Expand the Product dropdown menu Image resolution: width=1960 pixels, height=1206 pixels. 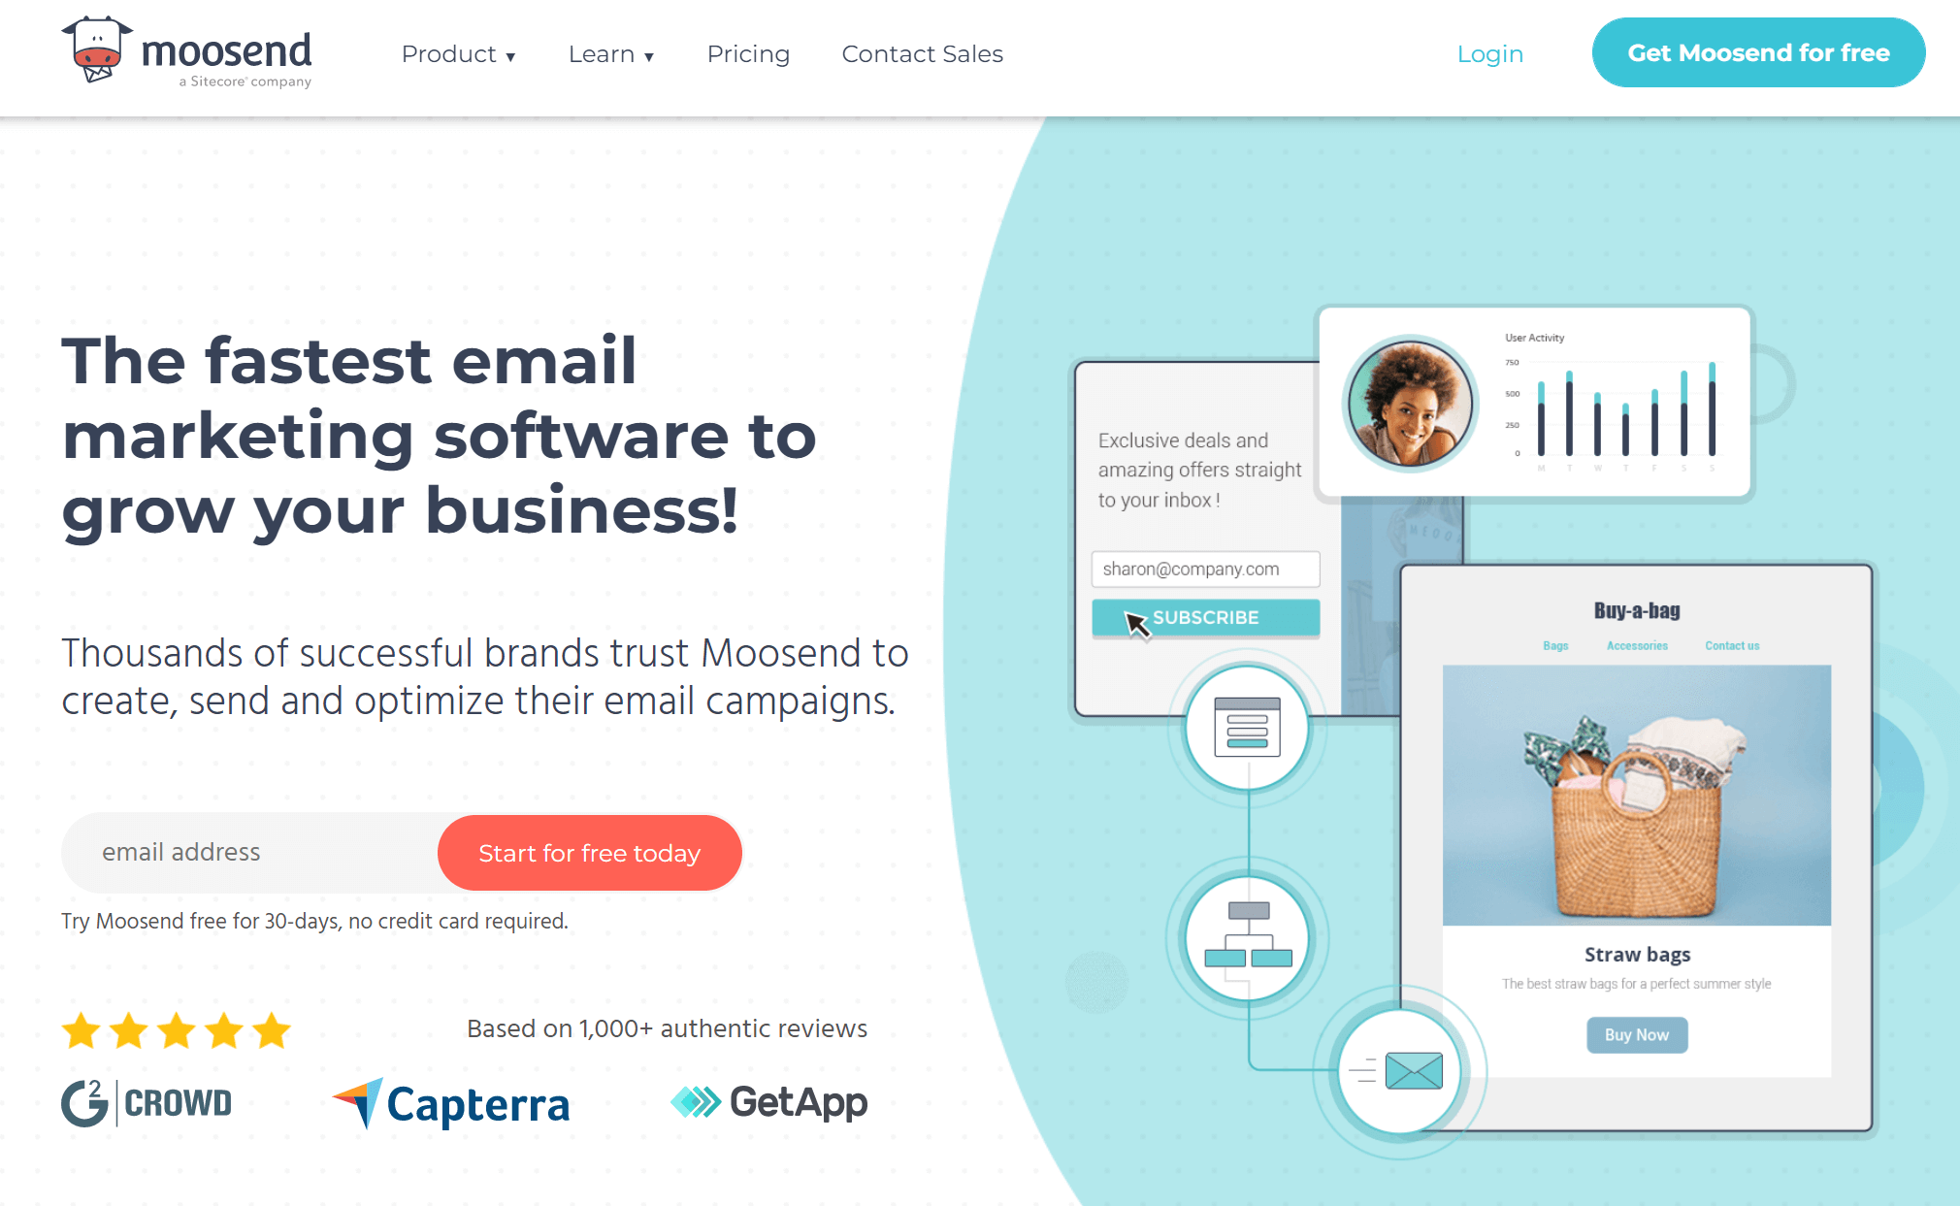click(x=451, y=53)
